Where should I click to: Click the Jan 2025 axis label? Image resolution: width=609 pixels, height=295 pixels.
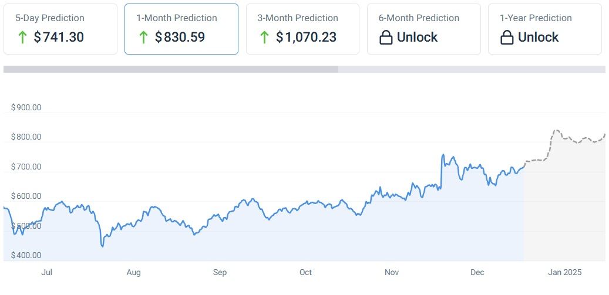click(564, 273)
